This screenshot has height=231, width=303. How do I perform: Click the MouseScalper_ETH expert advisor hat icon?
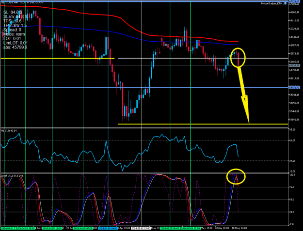coord(285,4)
